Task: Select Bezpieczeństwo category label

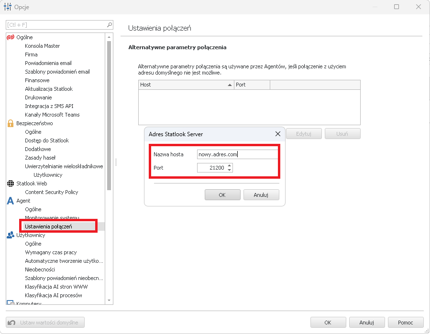Action: coord(34,123)
